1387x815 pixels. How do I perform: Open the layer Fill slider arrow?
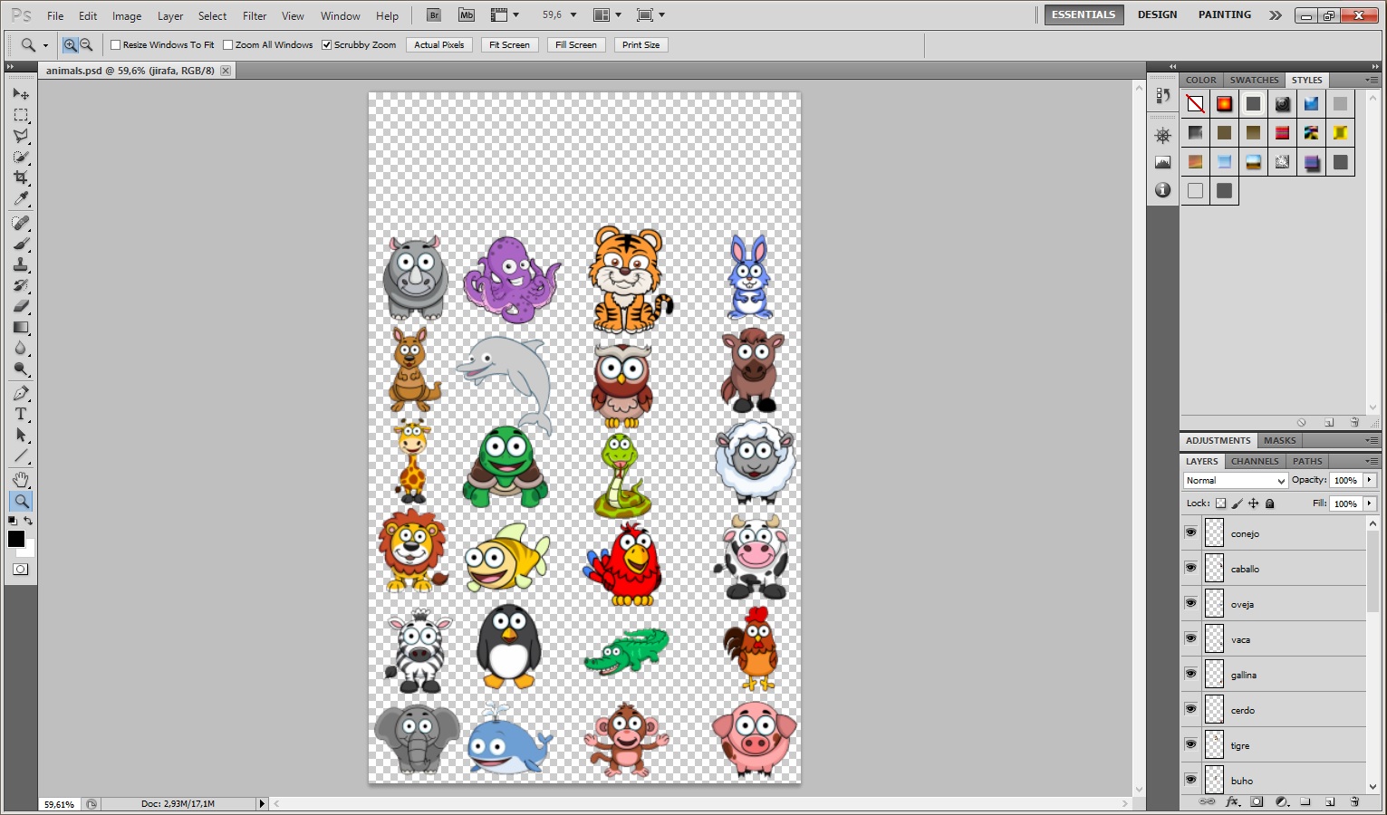click(1370, 503)
